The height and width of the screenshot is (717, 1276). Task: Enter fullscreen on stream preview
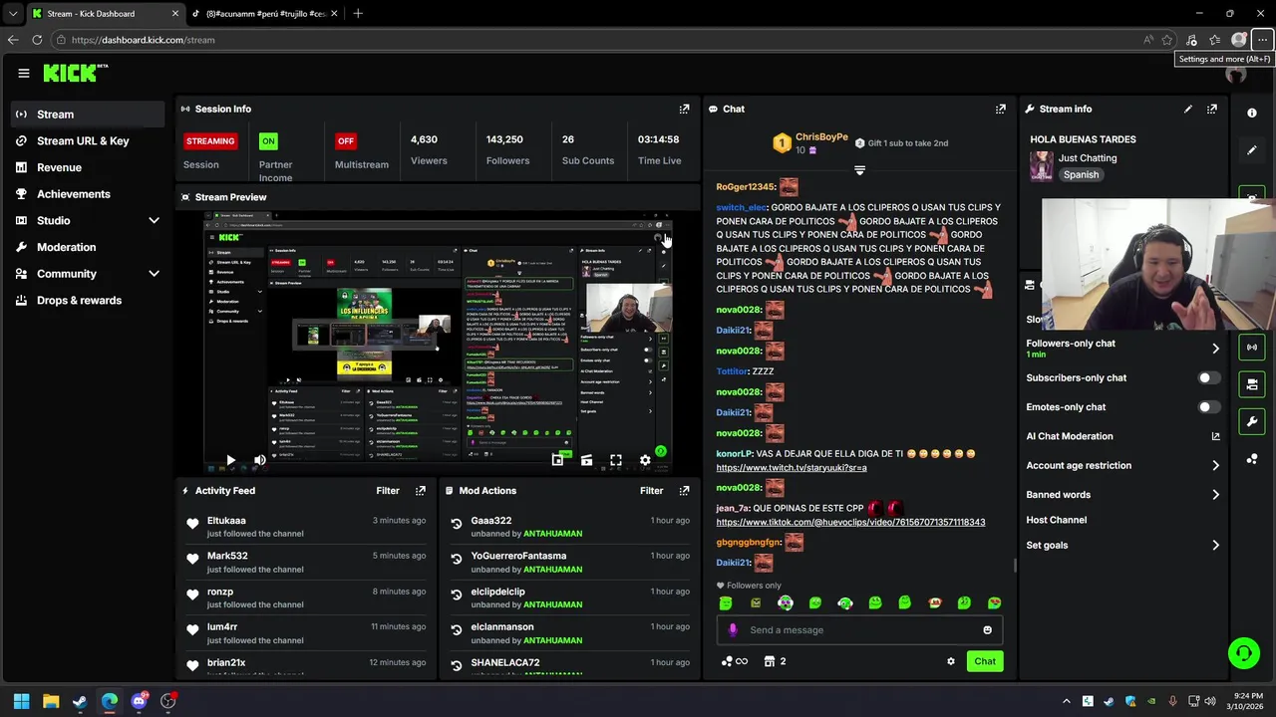616,460
